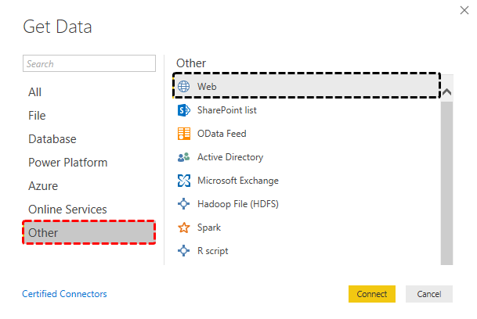The image size is (477, 319).
Task: Click the R script connector icon
Action: [184, 251]
